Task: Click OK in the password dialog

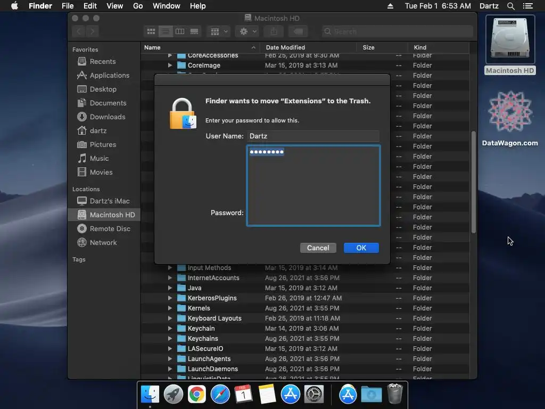Action: 361,248
